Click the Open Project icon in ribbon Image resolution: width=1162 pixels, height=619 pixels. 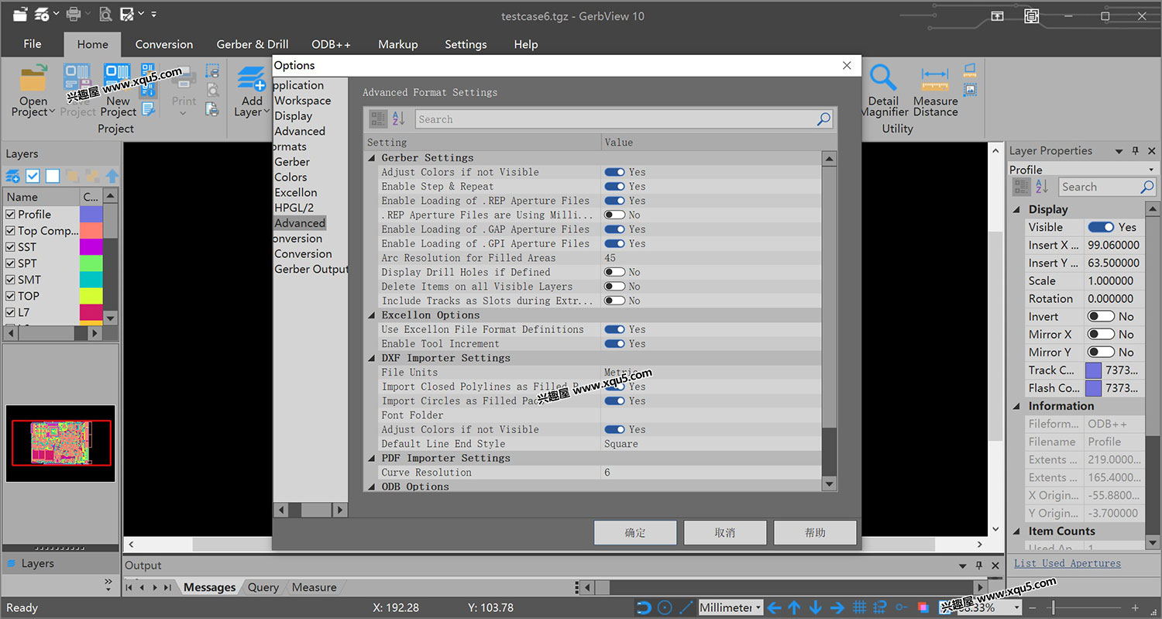pos(33,79)
